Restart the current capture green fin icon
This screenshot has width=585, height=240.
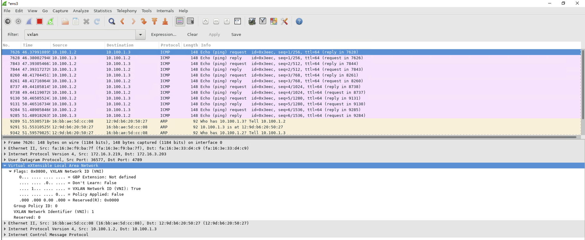[50, 21]
